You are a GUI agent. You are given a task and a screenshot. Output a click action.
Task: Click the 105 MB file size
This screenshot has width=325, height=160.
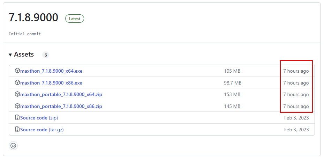point(232,71)
